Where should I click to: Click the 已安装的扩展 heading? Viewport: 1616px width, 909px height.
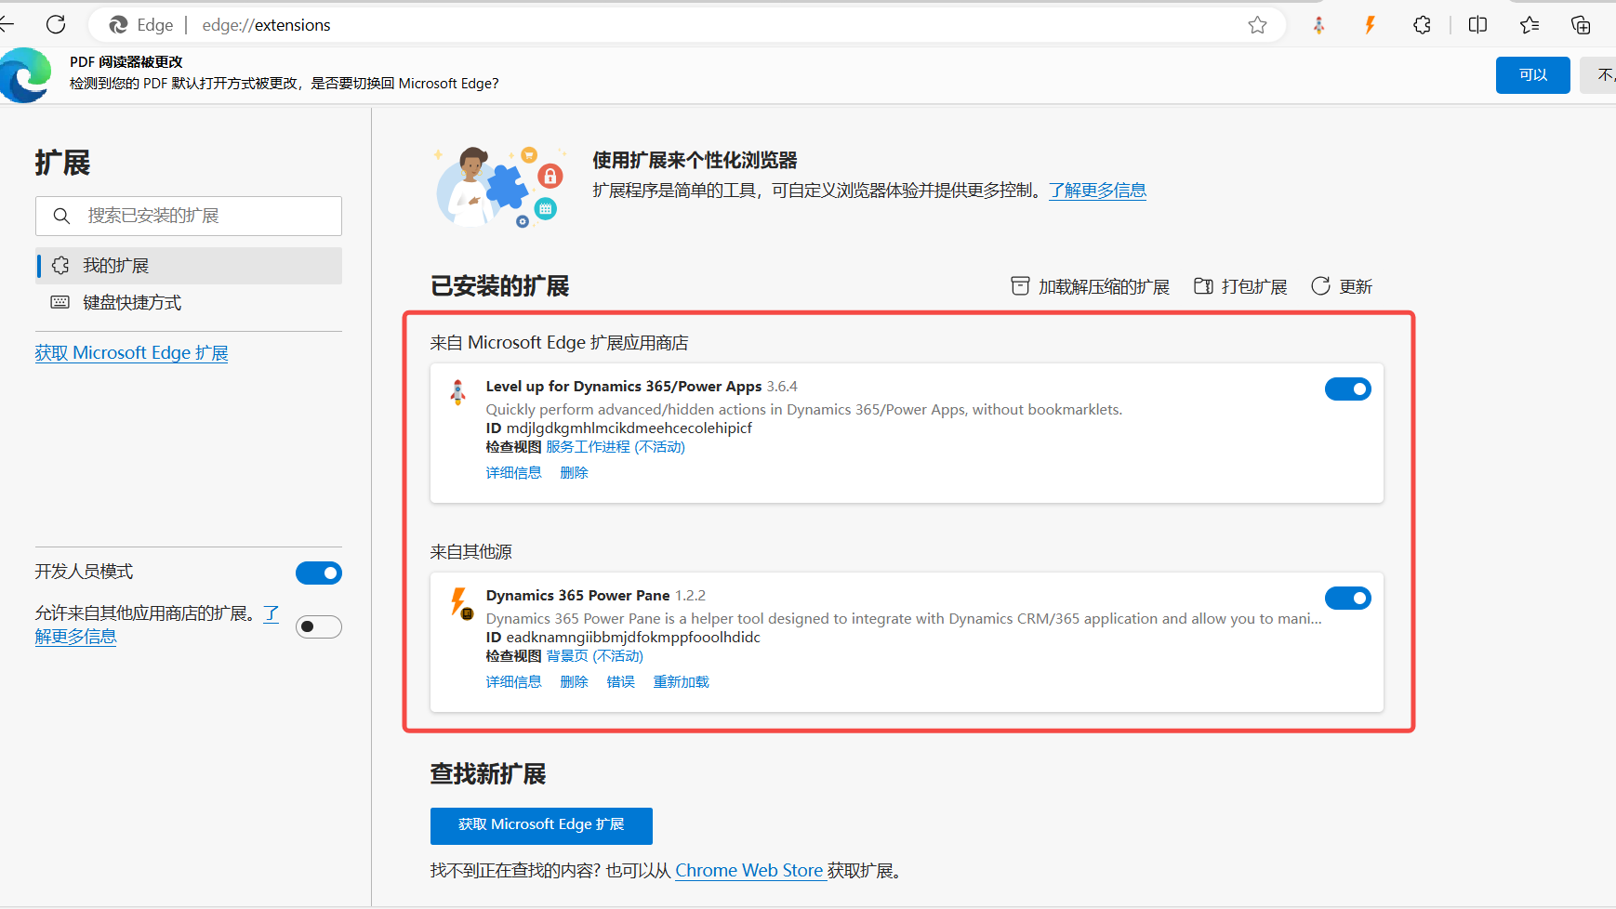[500, 286]
